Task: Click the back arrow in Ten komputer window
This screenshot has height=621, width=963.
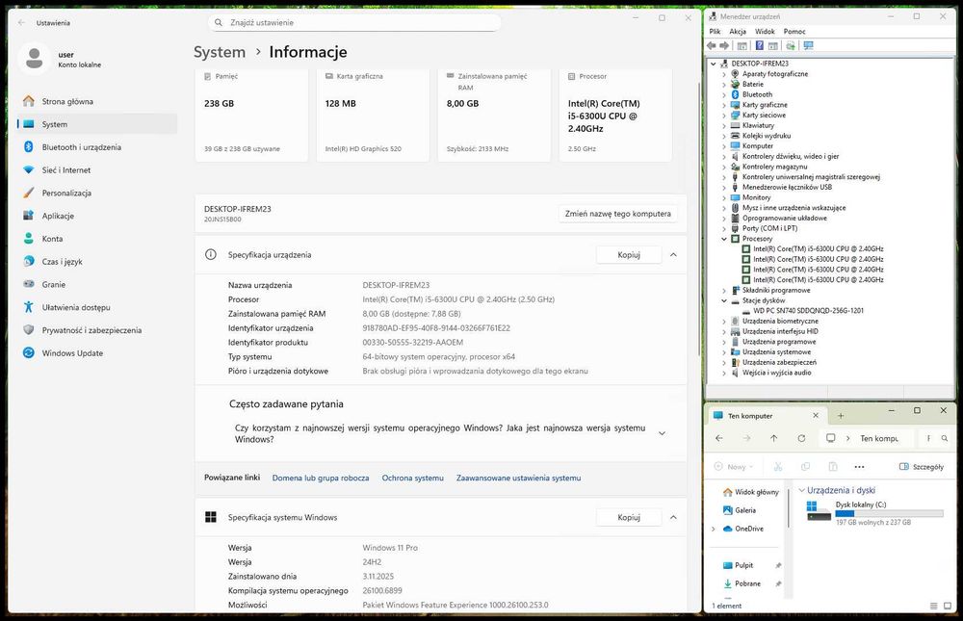Action: 719,438
